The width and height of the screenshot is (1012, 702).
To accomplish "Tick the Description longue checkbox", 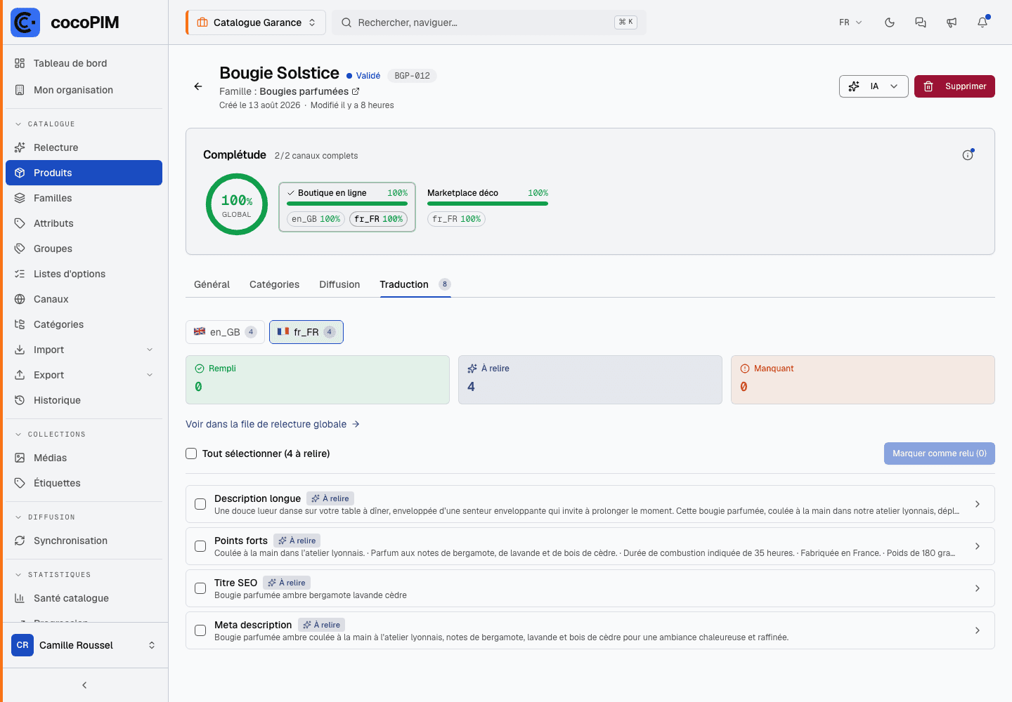I will point(200,504).
